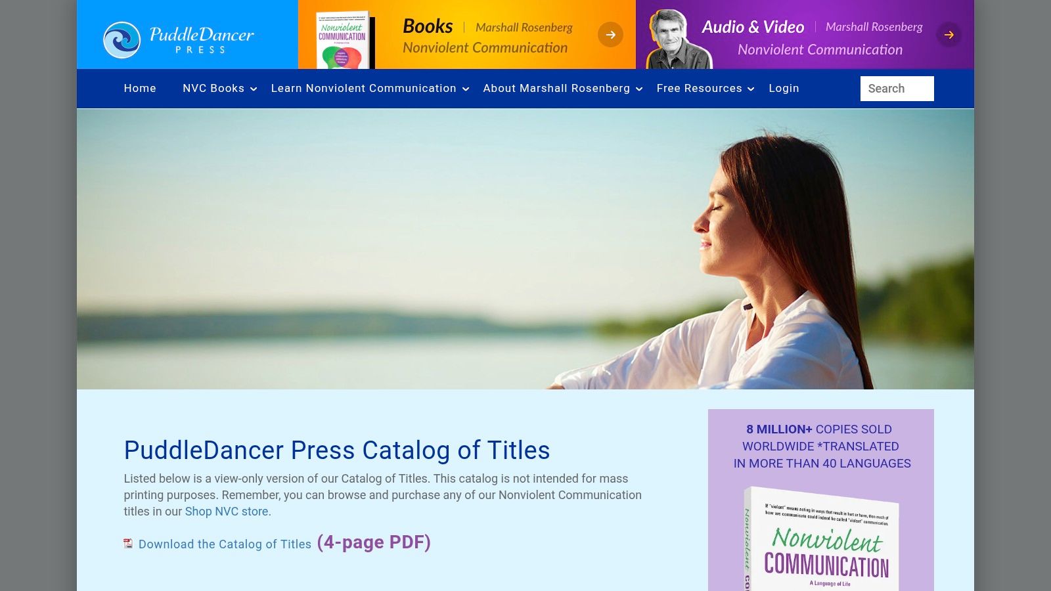Click the orange Books banner arrow icon

pos(610,35)
